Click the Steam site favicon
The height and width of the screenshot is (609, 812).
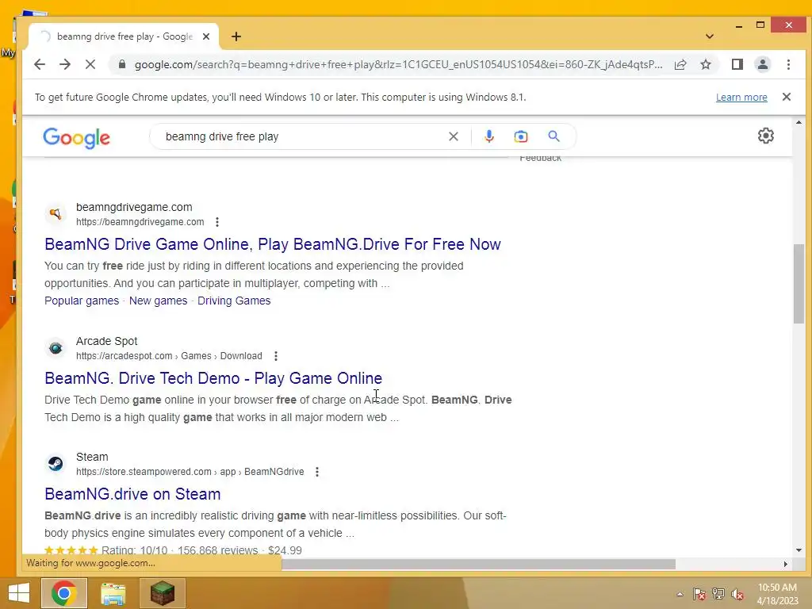[56, 464]
